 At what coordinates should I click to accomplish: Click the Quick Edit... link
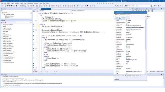pyautogui.click(x=133, y=76)
